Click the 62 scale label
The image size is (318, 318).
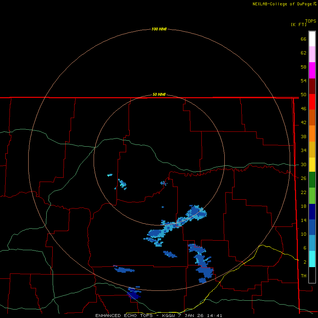[304, 53]
